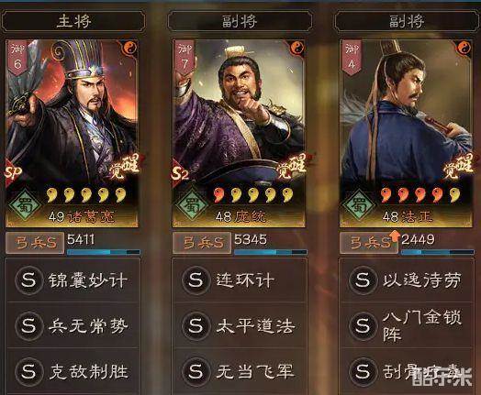Select the 八门金锁阵 skill entry
This screenshot has width=481, height=395.
tap(407, 325)
